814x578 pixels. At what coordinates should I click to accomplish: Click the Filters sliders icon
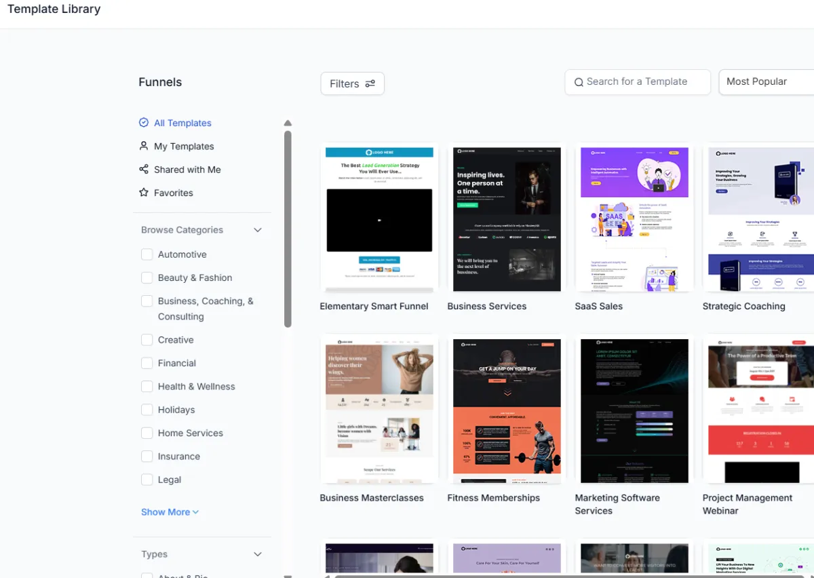coord(370,83)
